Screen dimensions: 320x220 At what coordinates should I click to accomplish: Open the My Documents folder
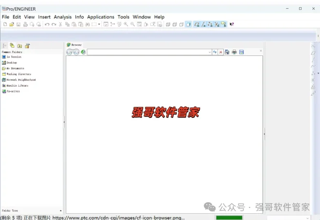point(13,68)
